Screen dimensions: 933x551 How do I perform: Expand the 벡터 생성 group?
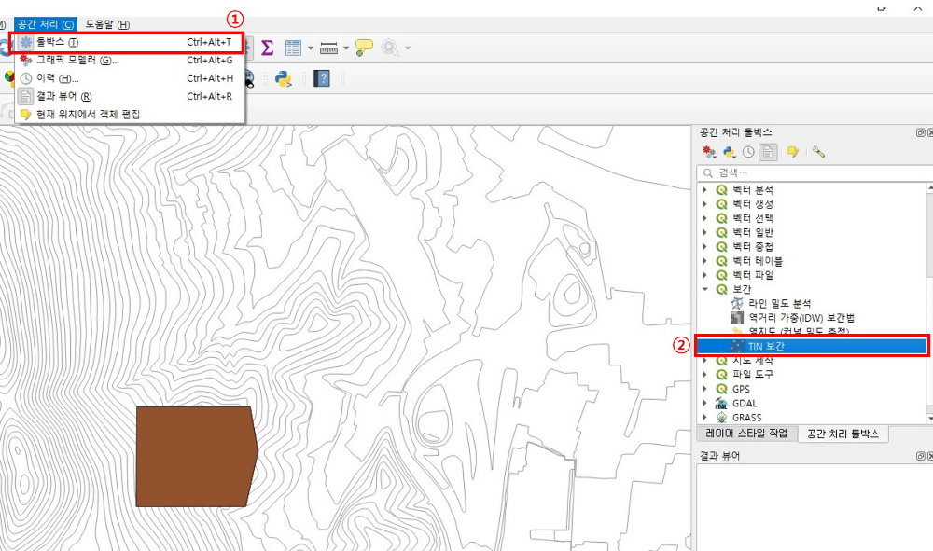[705, 204]
